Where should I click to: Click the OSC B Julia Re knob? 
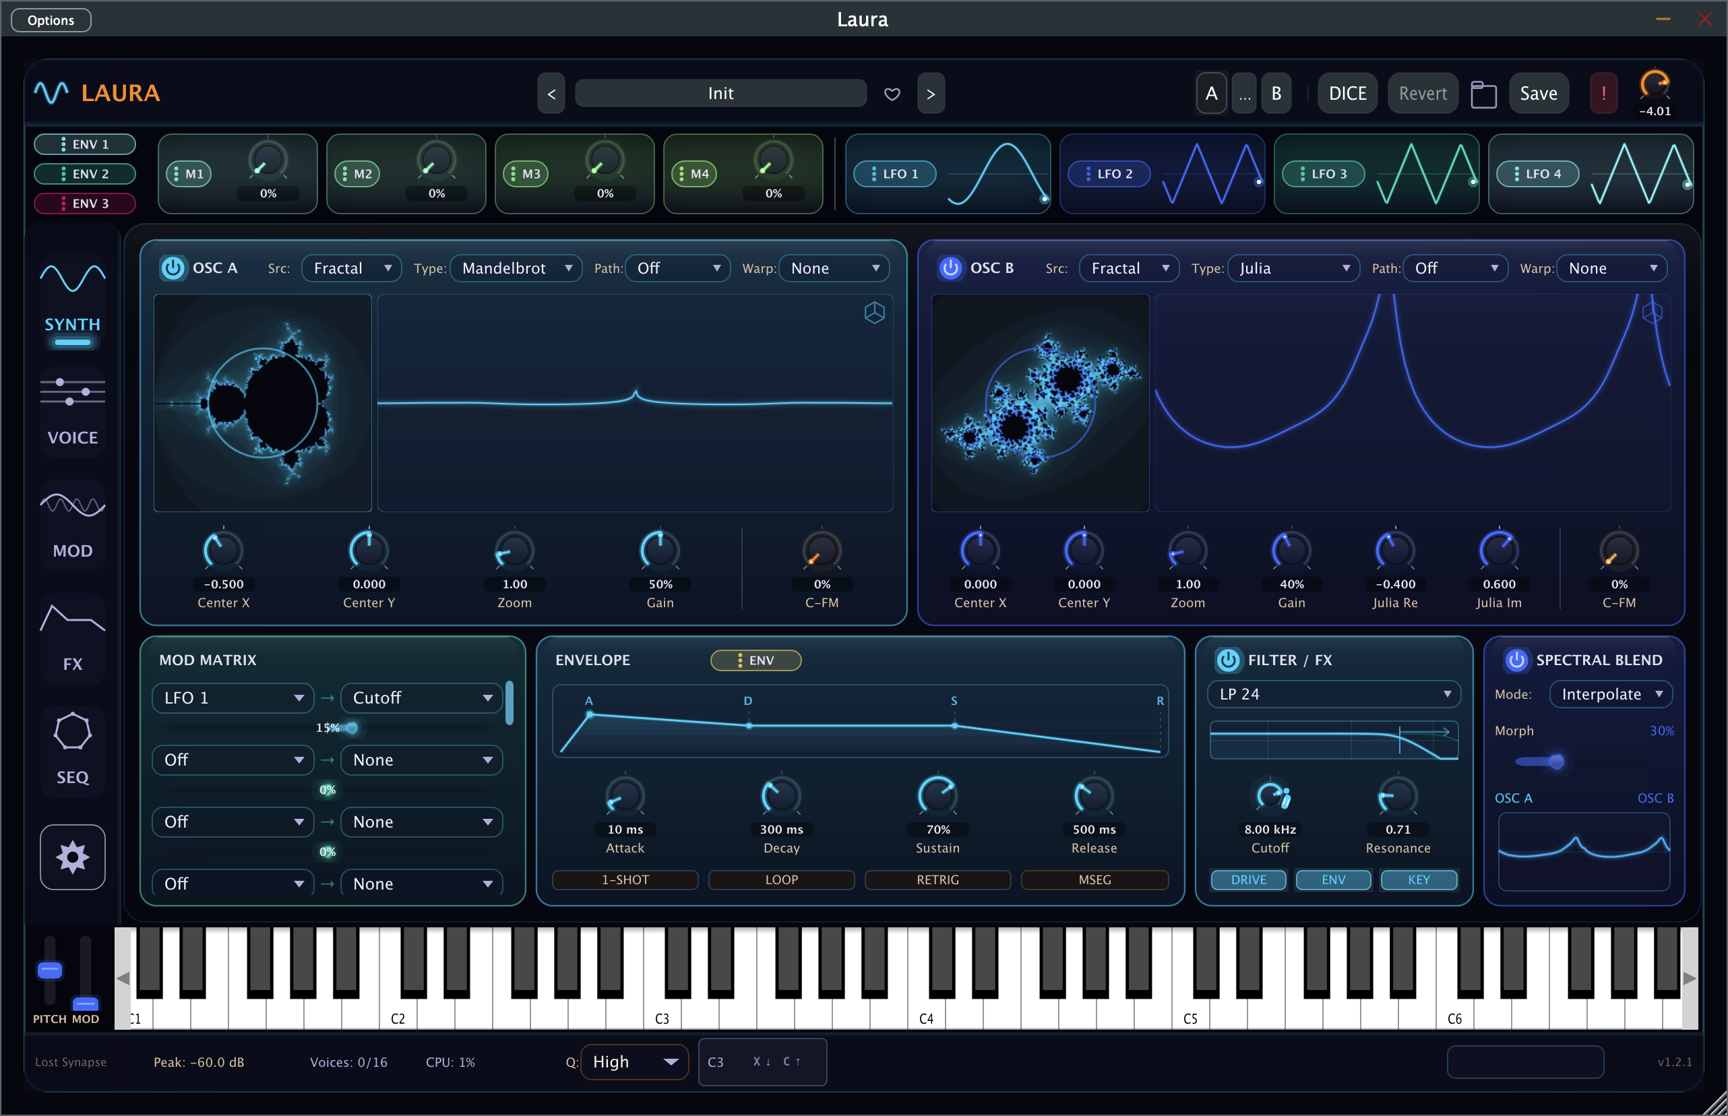click(x=1394, y=551)
